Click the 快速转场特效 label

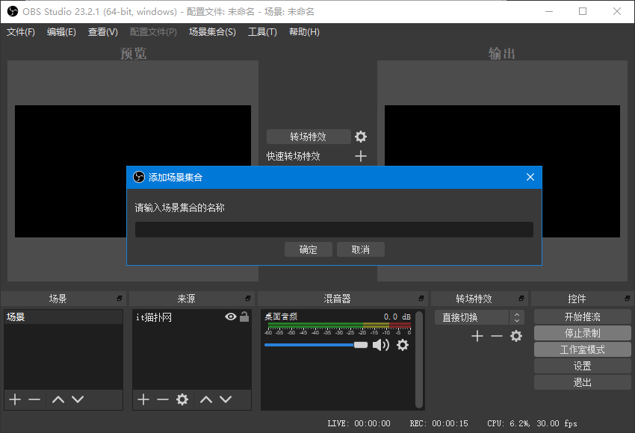tap(293, 156)
